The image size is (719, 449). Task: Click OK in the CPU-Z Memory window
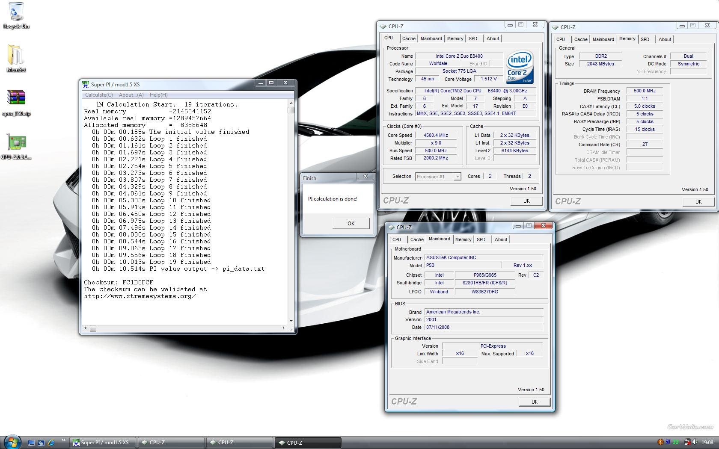click(x=698, y=201)
